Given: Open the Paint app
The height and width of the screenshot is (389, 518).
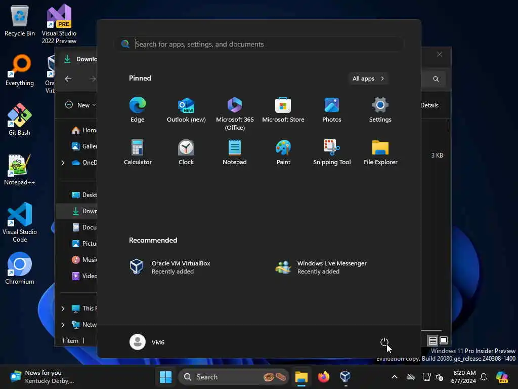Looking at the screenshot, I should pos(283,152).
